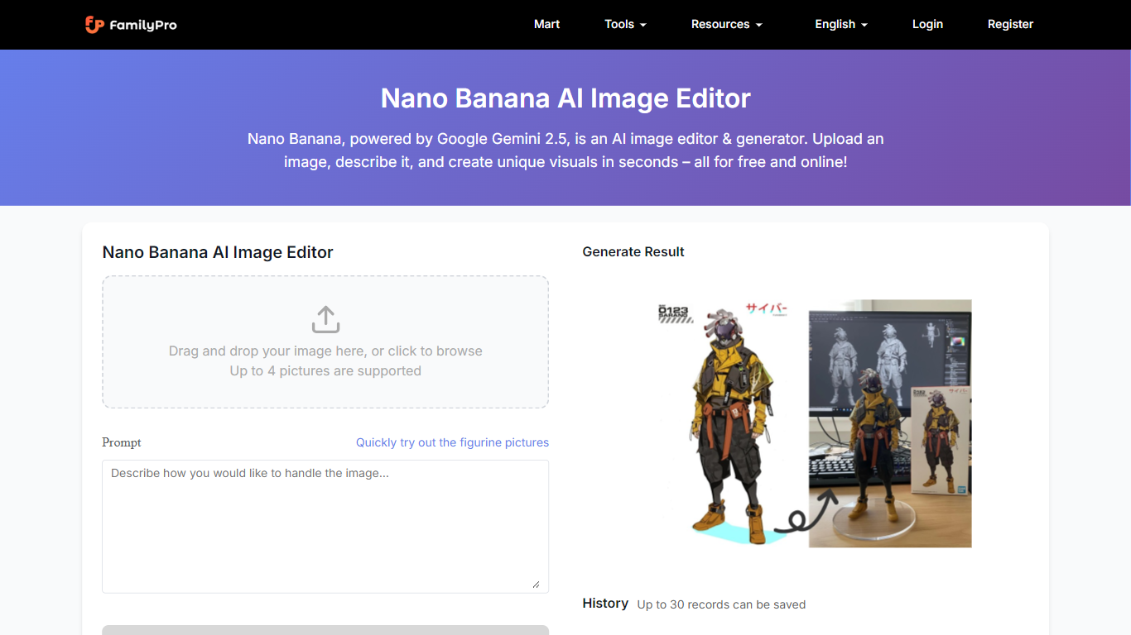Click the FamilyPro brand name text
The height and width of the screenshot is (635, 1131).
[x=143, y=26]
